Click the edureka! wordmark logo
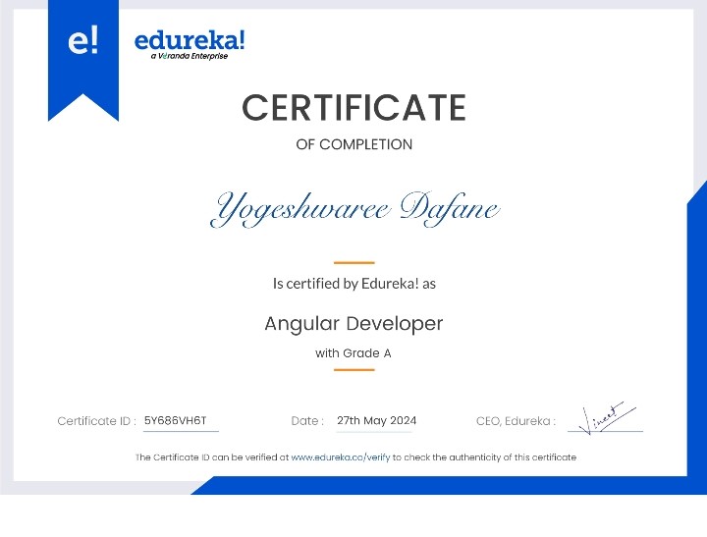 [x=190, y=40]
